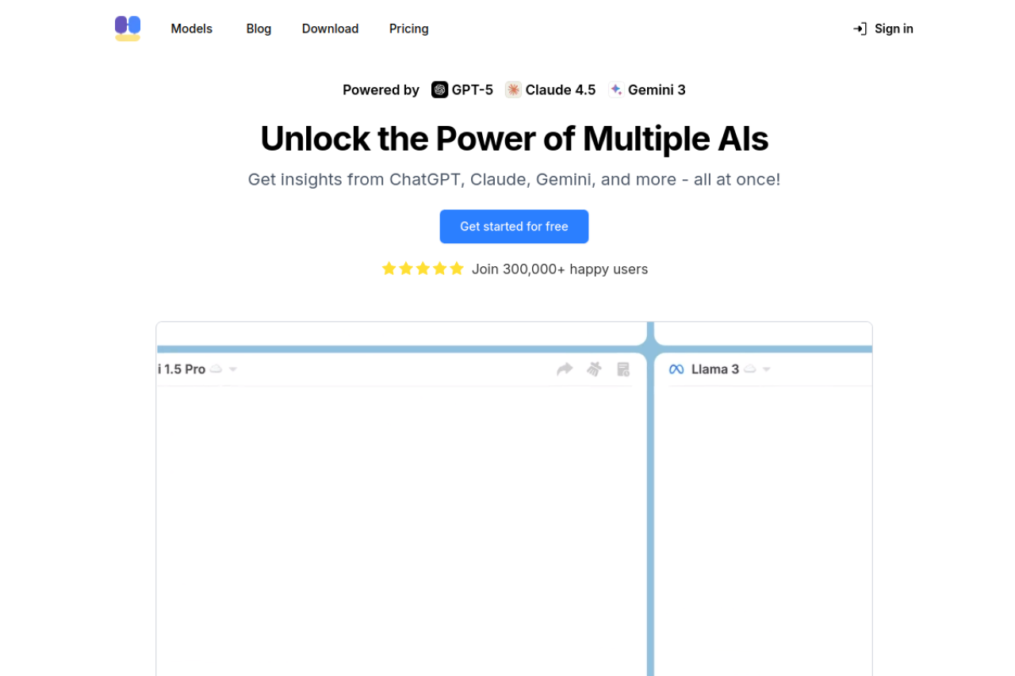Click the '1.5 Pro' model name
The height and width of the screenshot is (676, 1015).
(x=184, y=369)
